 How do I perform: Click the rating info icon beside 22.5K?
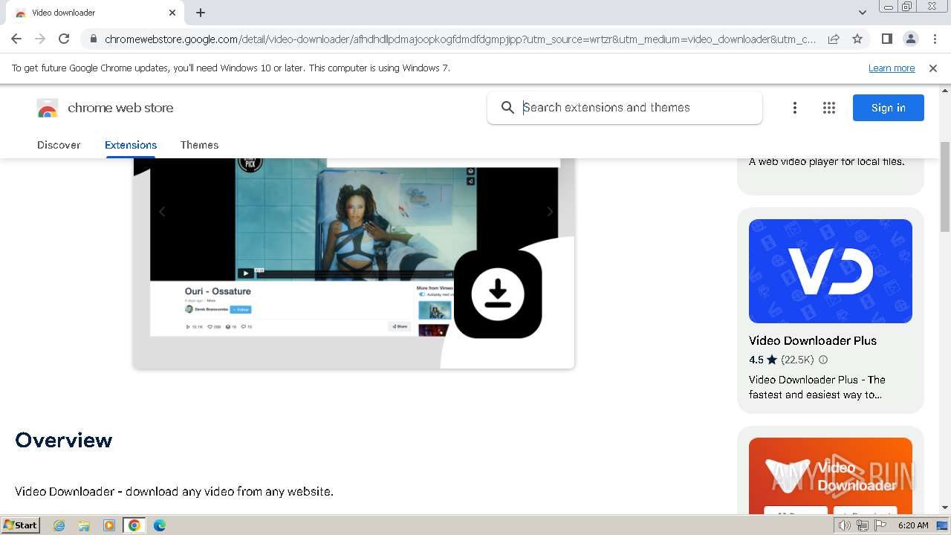click(x=823, y=360)
